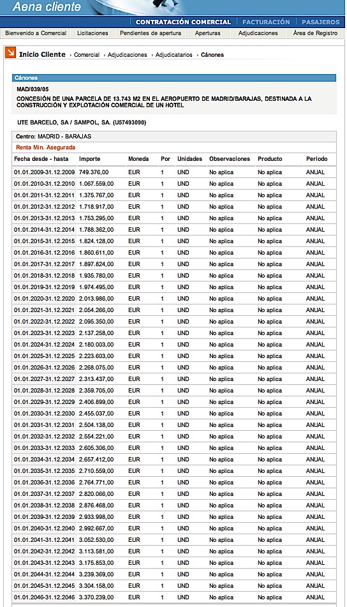Select Adjudicaciones in the navigation bar
347x607 pixels.
[258, 33]
